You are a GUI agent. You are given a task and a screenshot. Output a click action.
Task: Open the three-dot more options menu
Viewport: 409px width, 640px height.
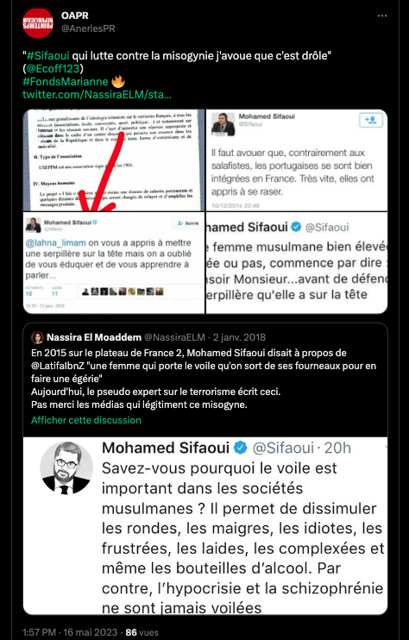(382, 16)
